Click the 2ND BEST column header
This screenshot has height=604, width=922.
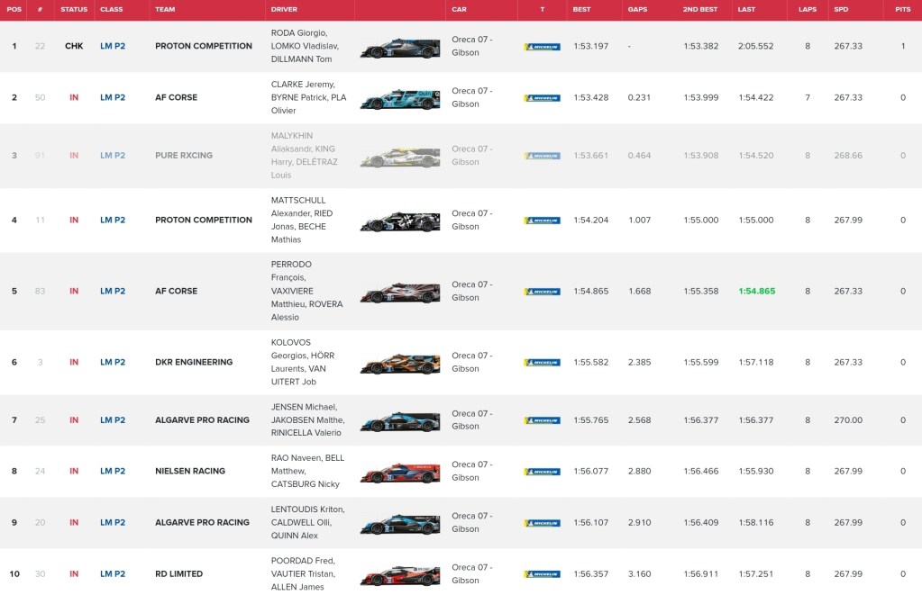click(x=700, y=9)
